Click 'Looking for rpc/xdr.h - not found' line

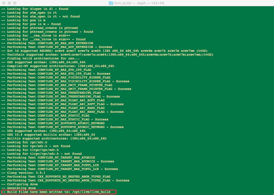click(36, 146)
